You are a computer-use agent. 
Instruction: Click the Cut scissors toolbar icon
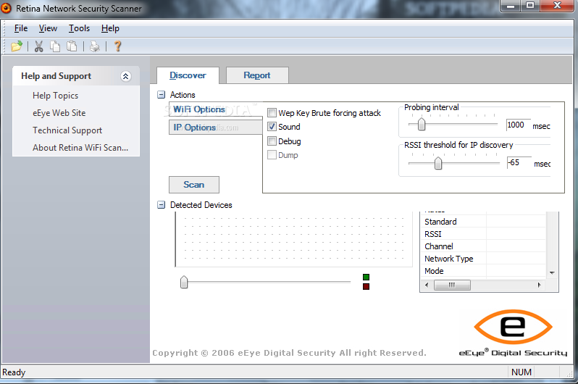click(x=38, y=46)
